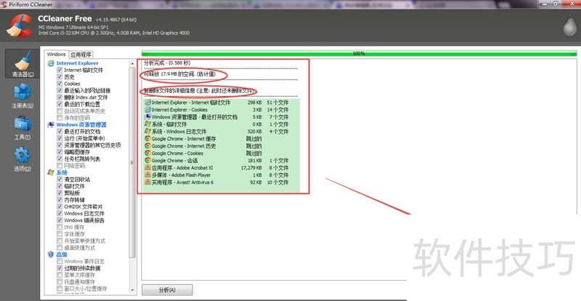Click icon of 系统 - 临时文件 result row
The height and width of the screenshot is (301, 581).
(x=148, y=124)
